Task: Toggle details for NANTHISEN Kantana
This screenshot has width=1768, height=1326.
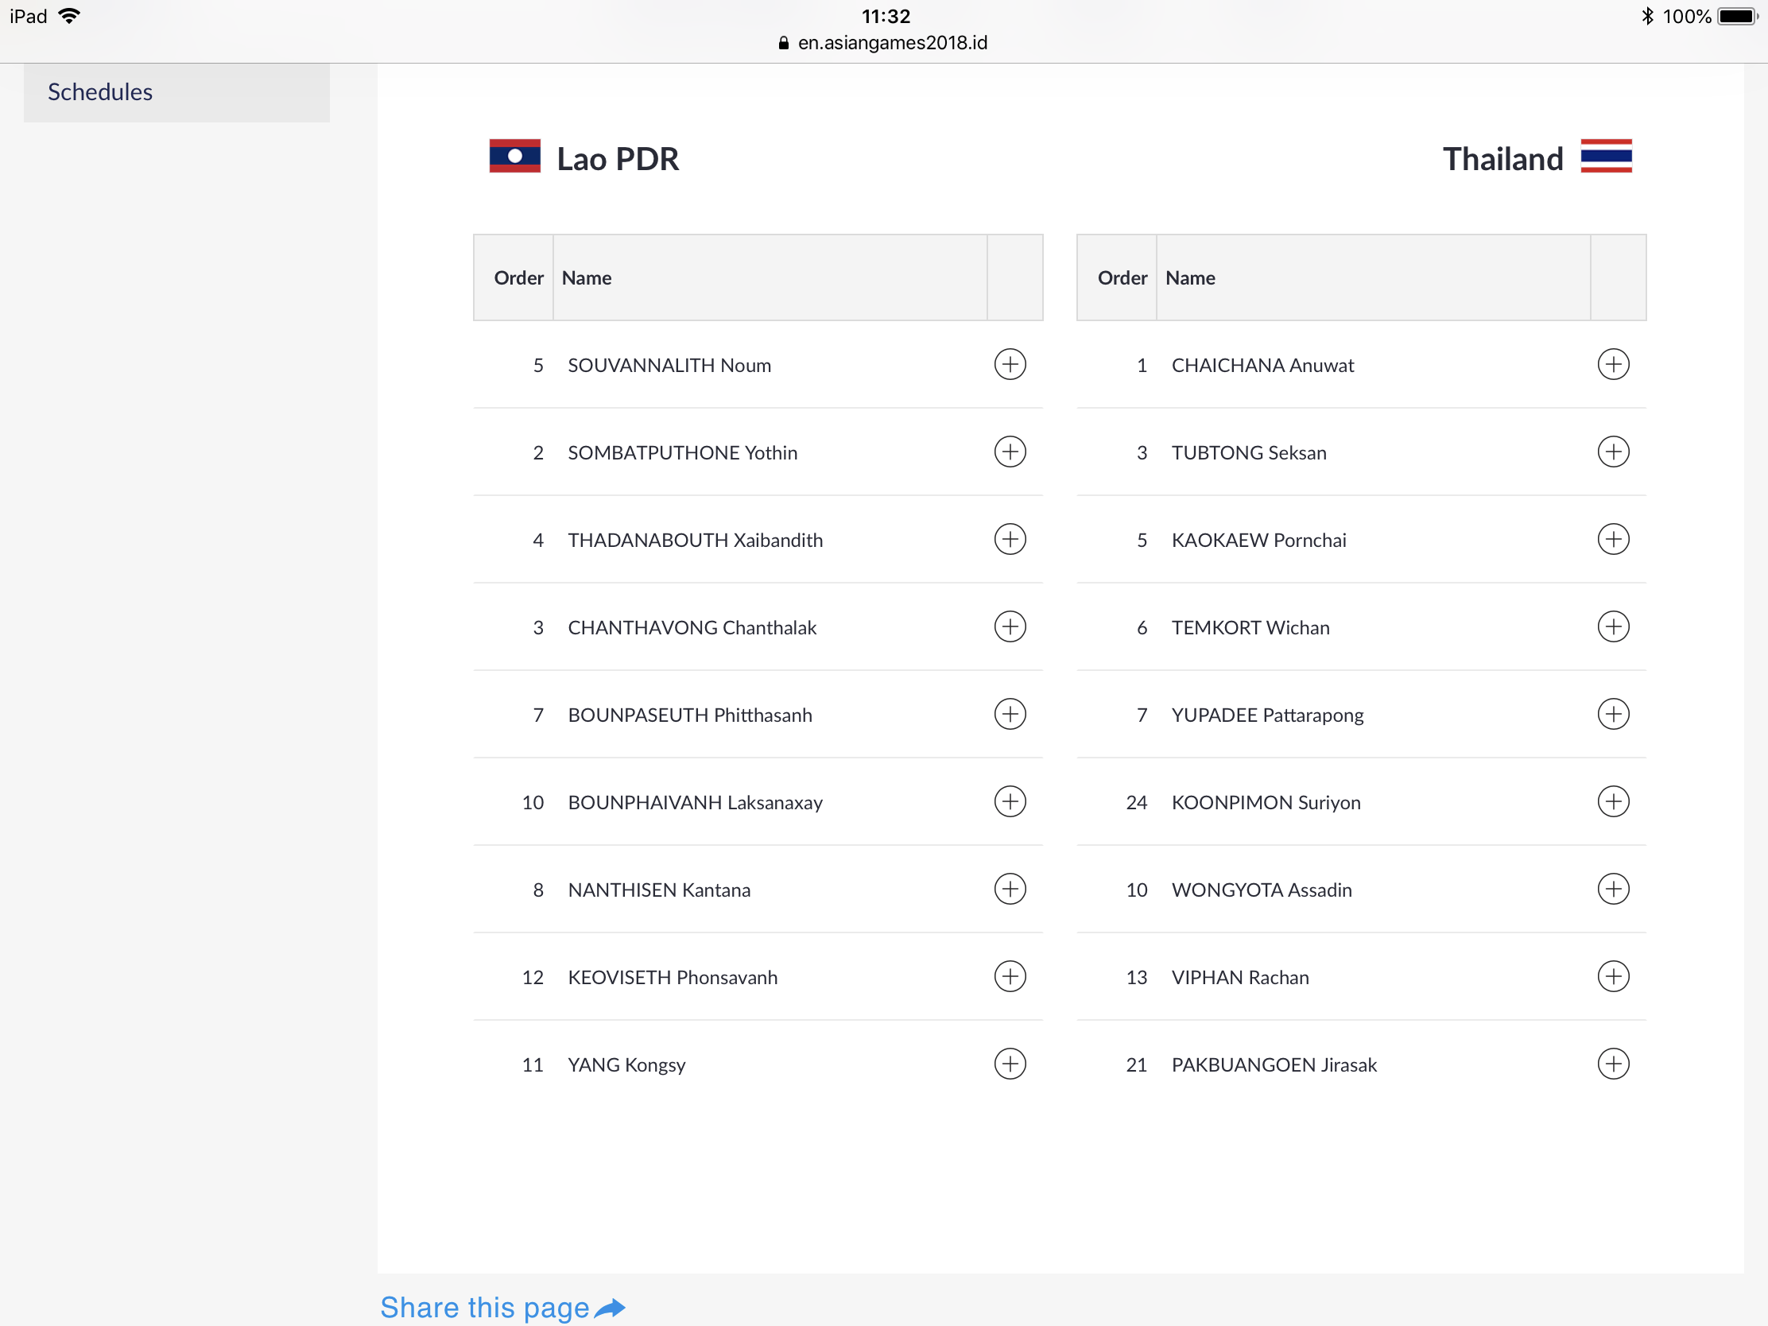Action: [x=1010, y=890]
